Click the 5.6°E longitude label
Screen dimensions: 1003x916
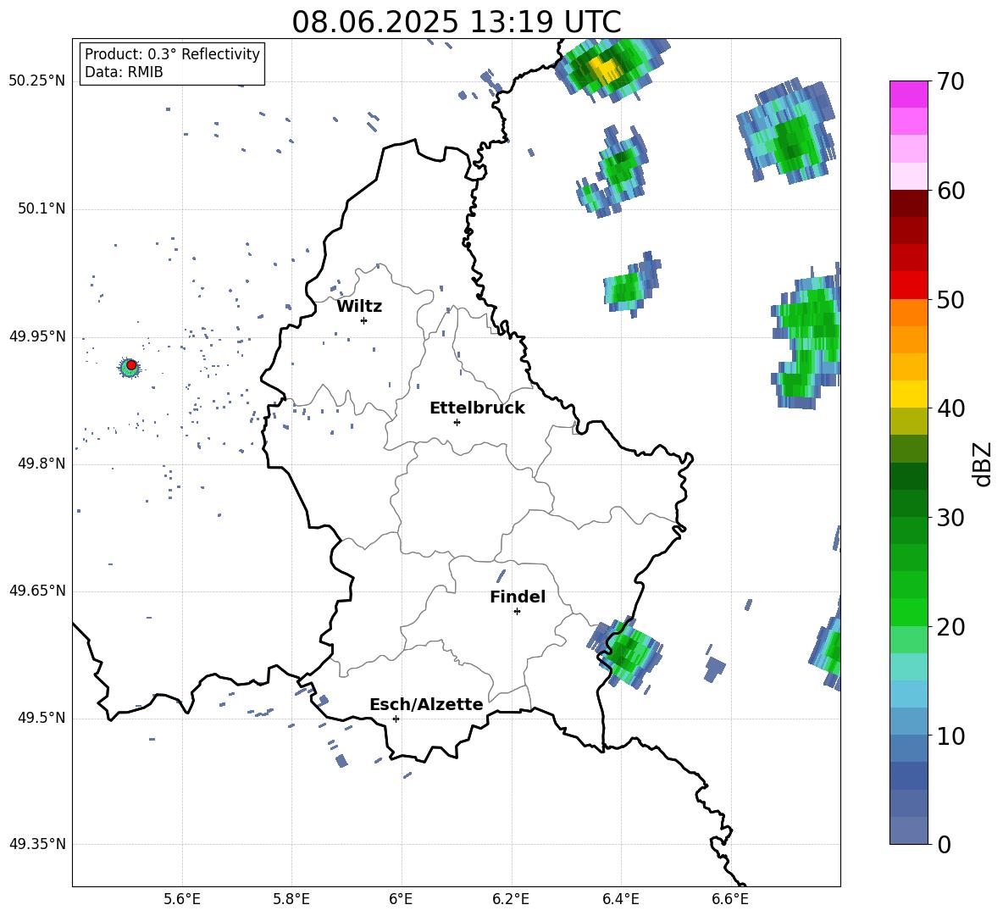[181, 899]
